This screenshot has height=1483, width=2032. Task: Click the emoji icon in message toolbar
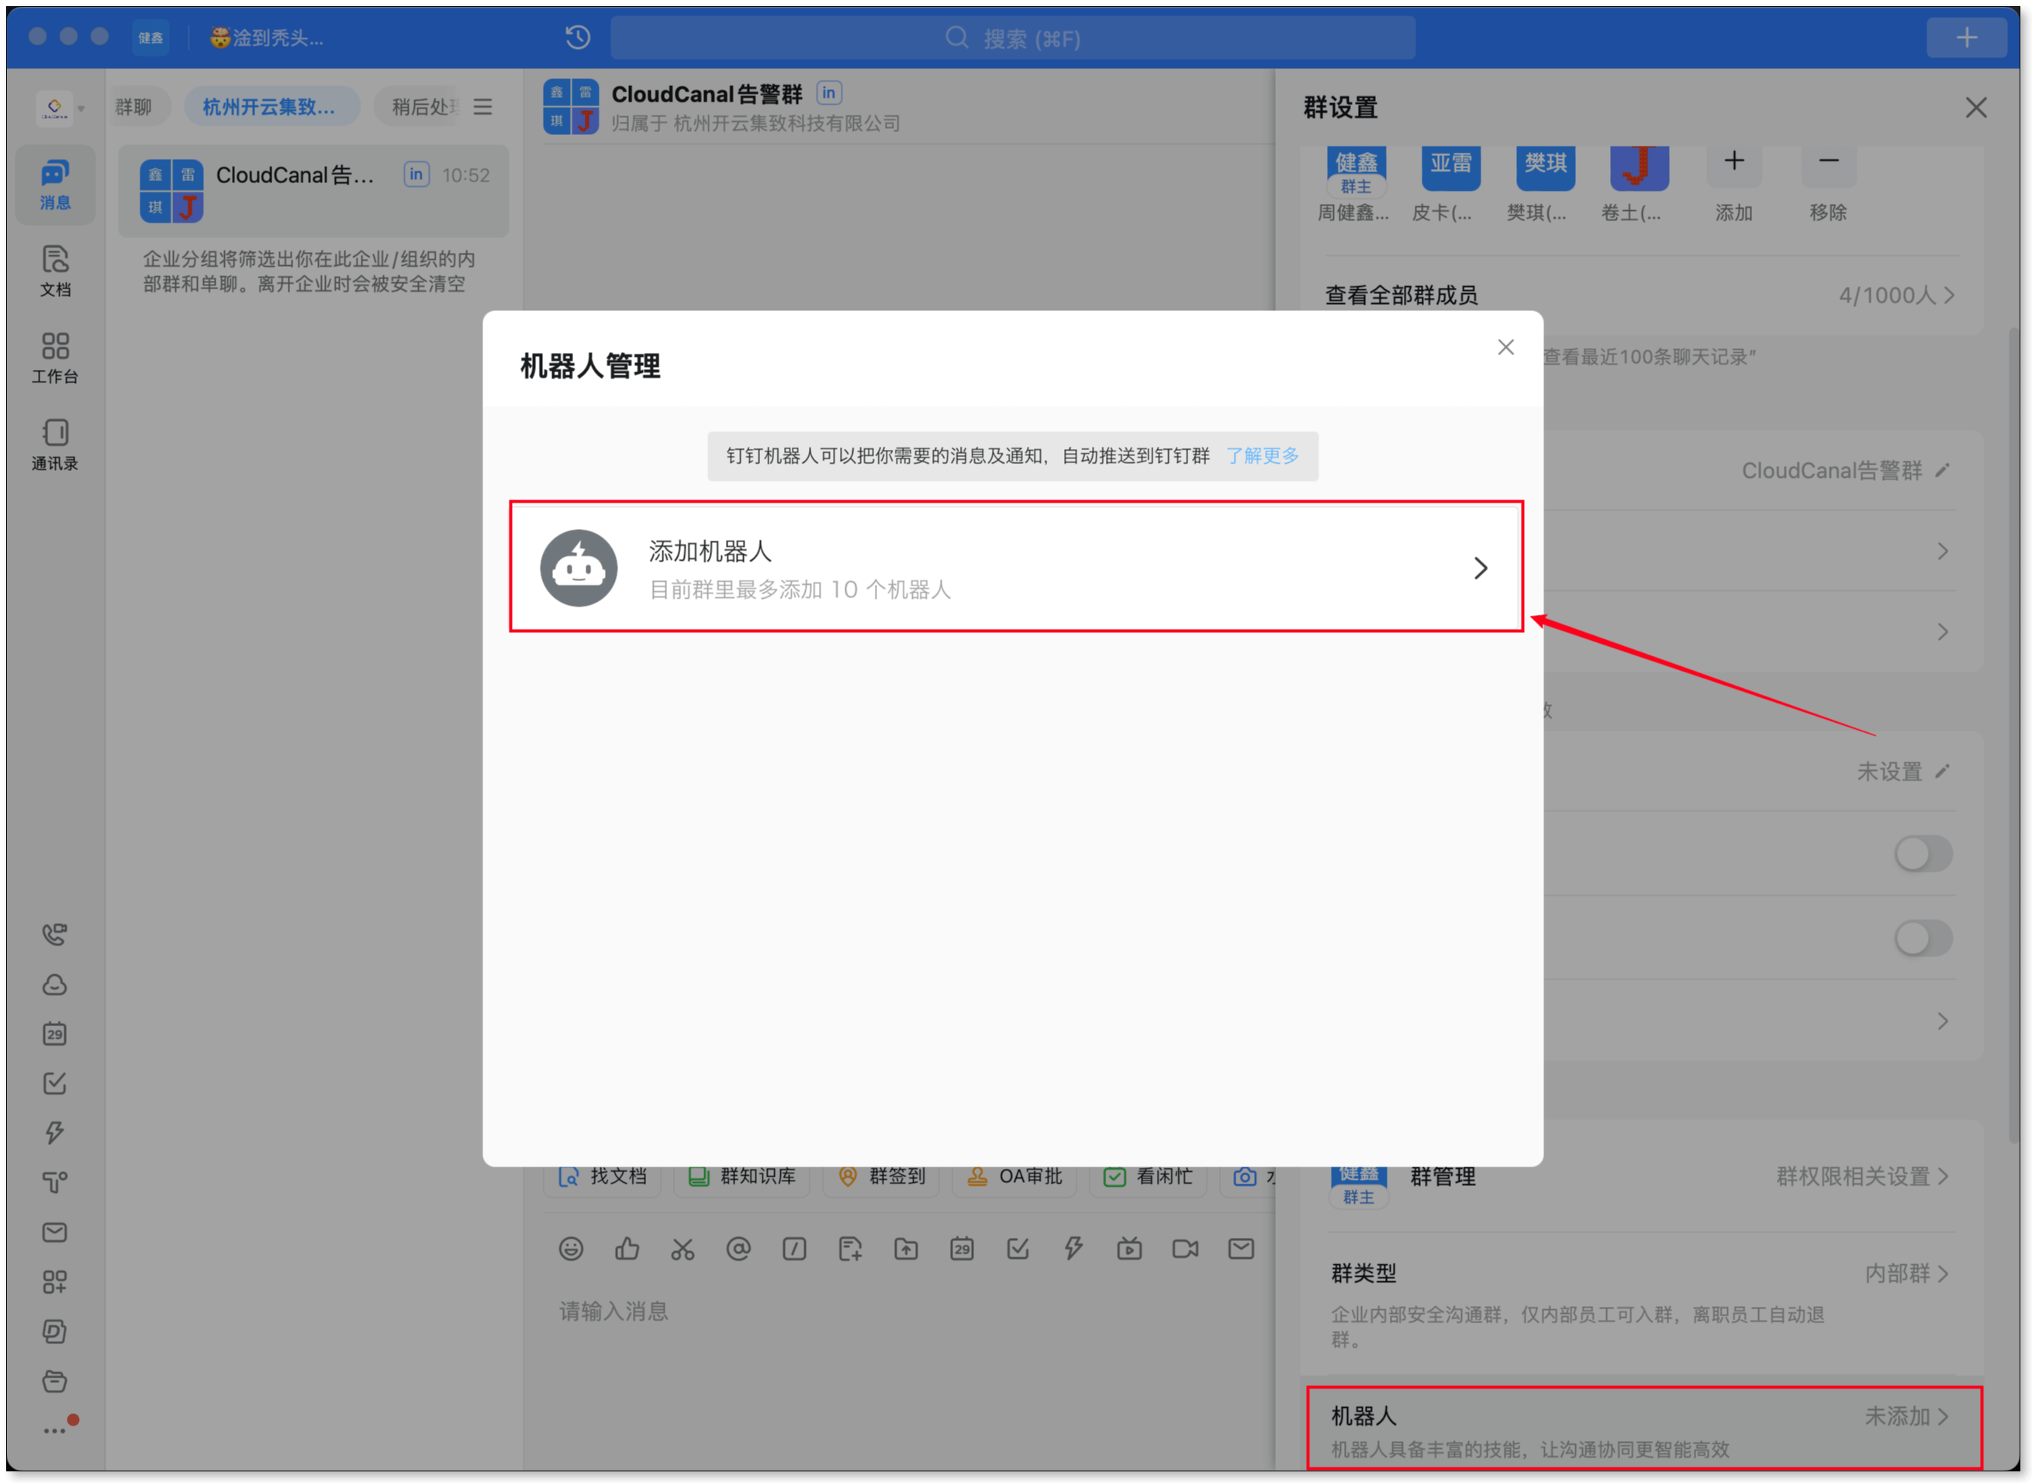(571, 1249)
